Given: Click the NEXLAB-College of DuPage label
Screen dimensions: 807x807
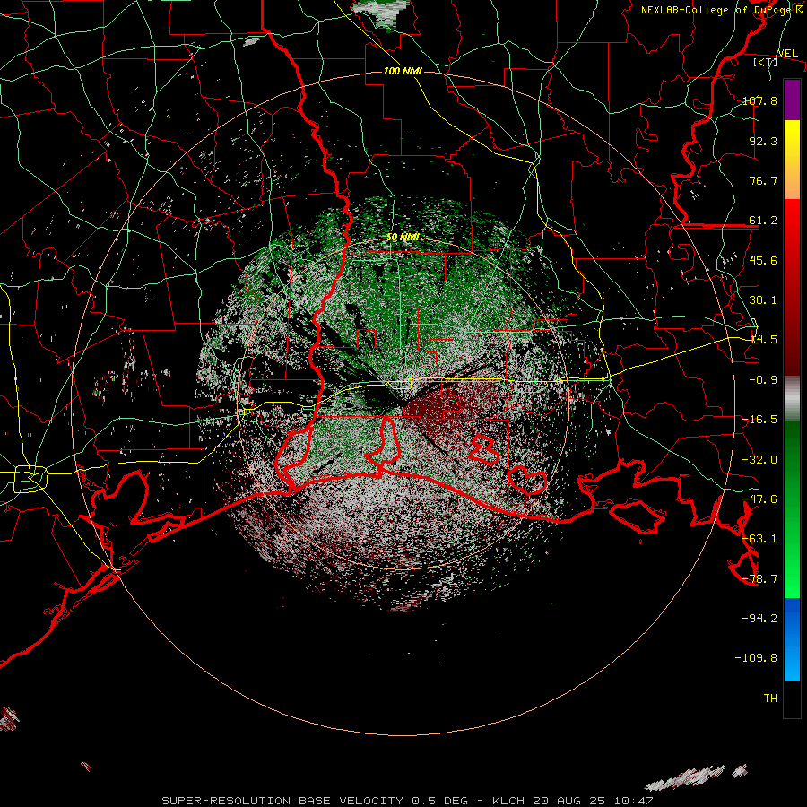Looking at the screenshot, I should (x=722, y=10).
